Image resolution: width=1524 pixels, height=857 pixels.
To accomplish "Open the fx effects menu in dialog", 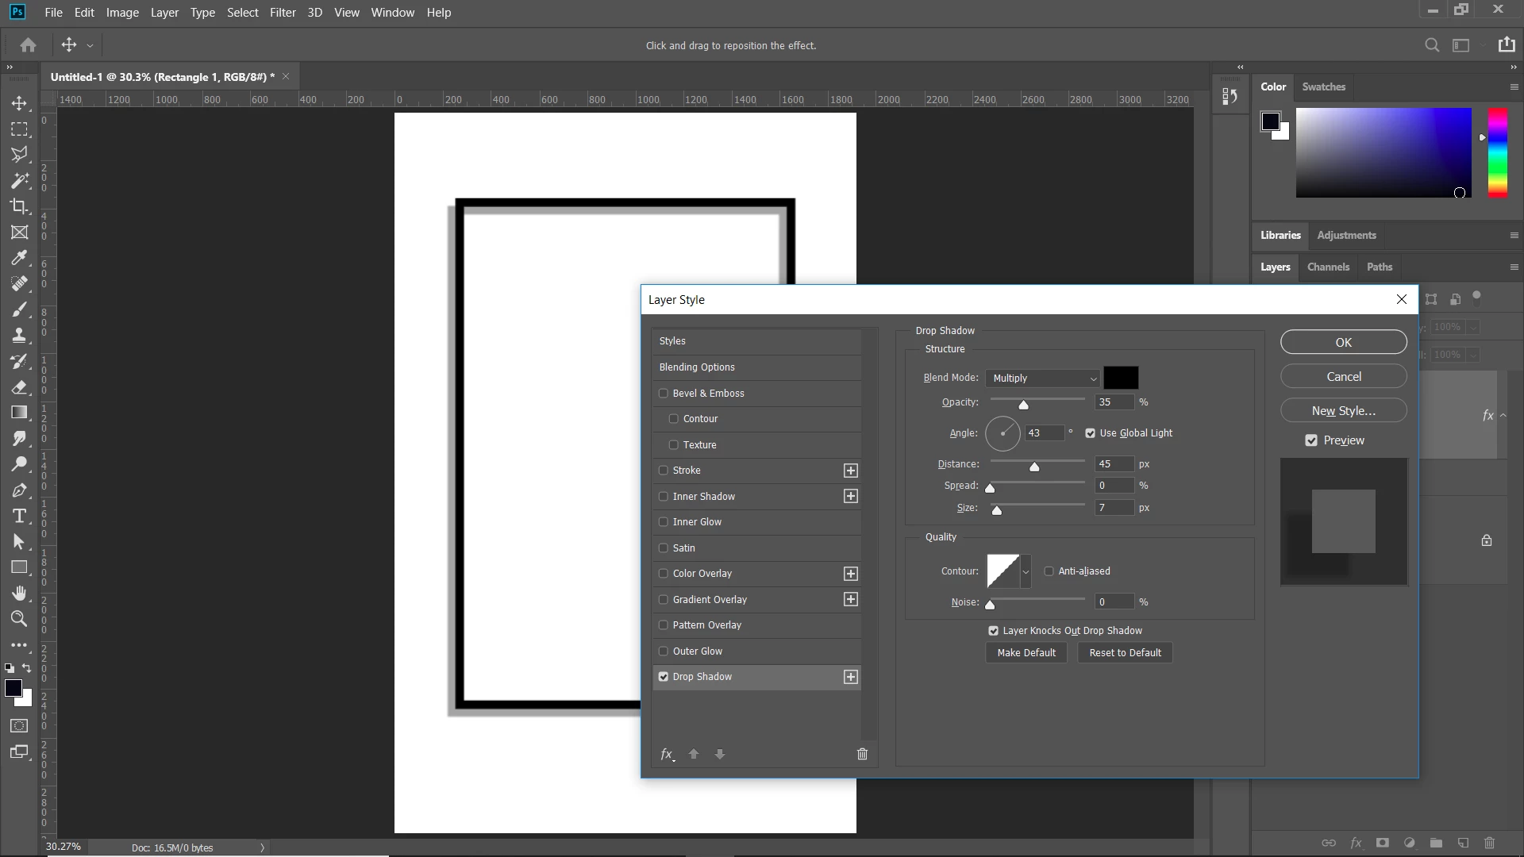I will point(667,754).
